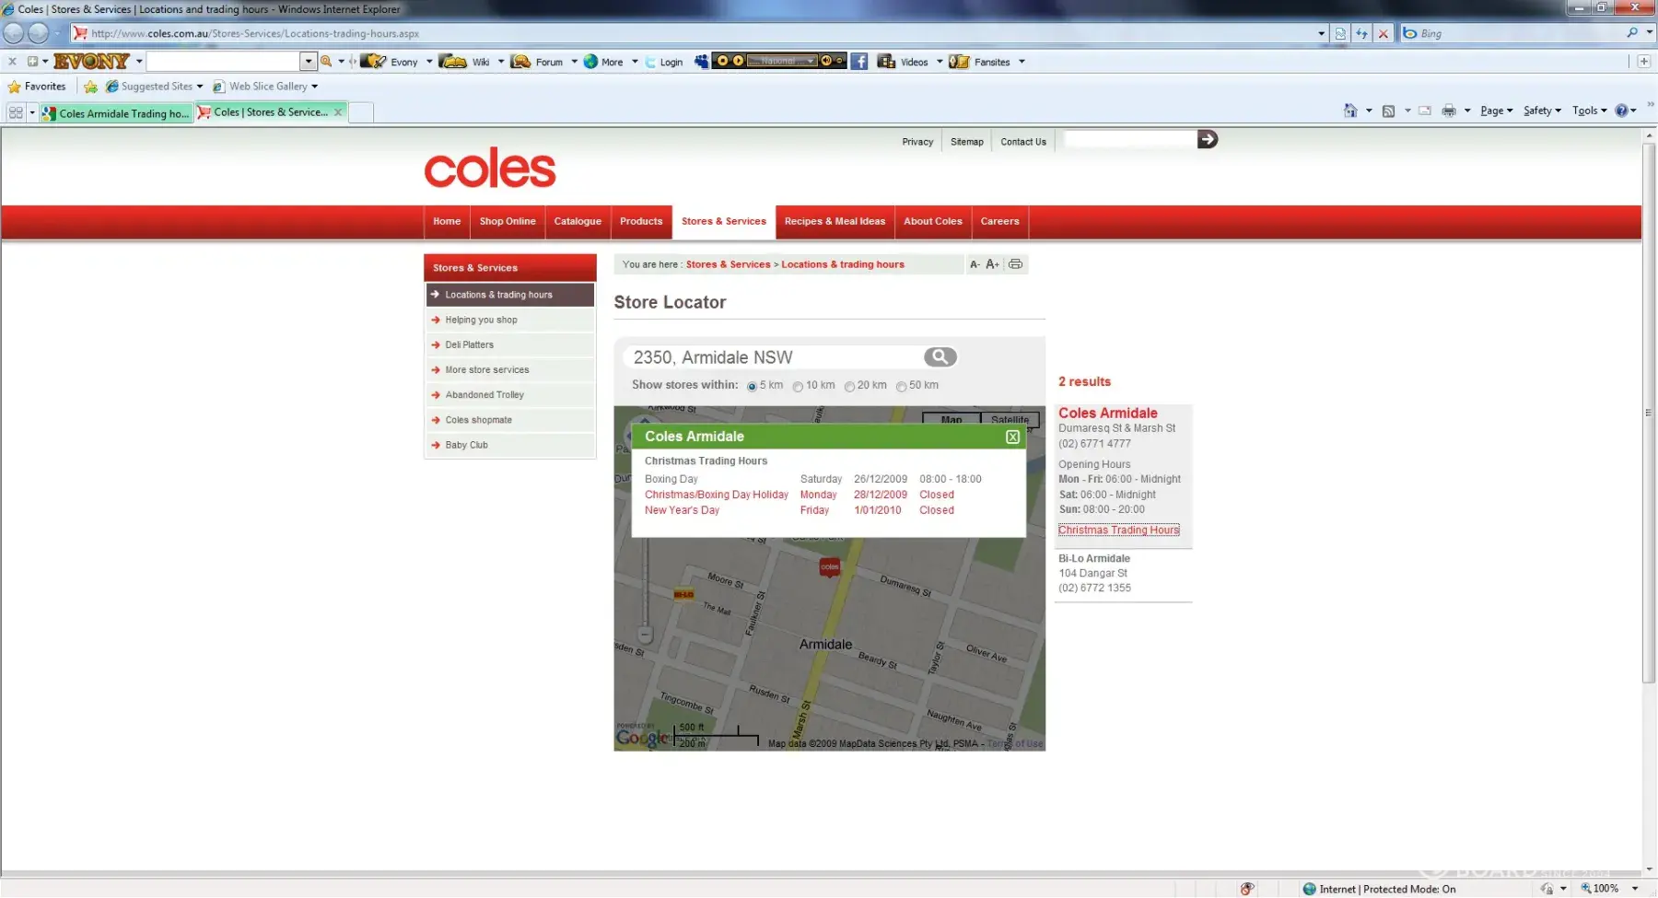
Task: Open the Favorites star button
Action: pos(38,87)
